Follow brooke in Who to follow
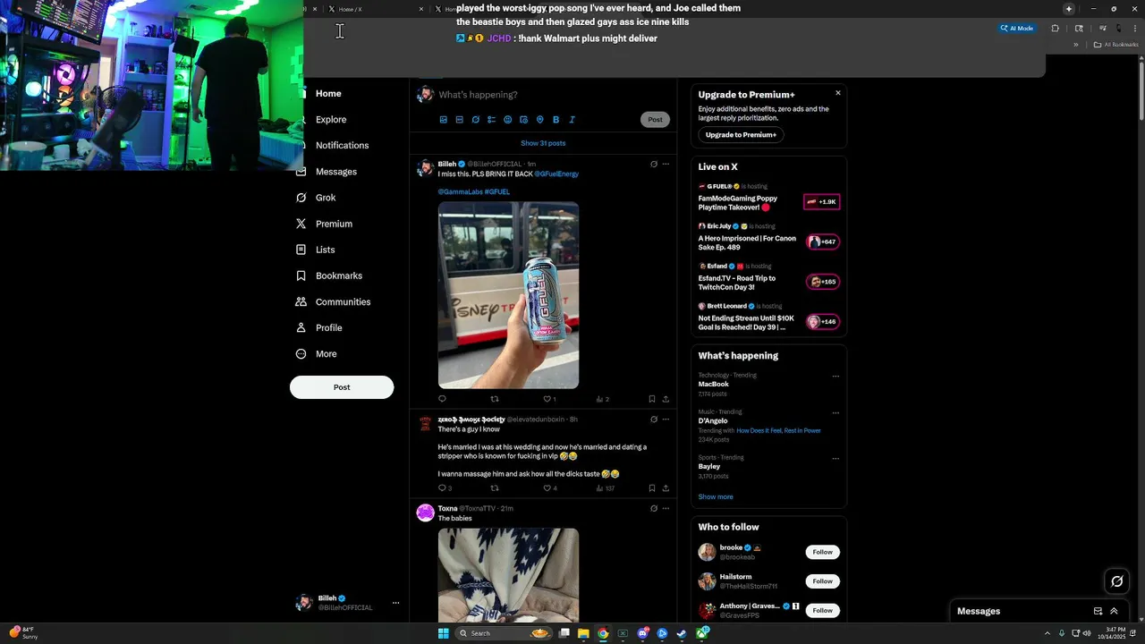 pos(823,552)
